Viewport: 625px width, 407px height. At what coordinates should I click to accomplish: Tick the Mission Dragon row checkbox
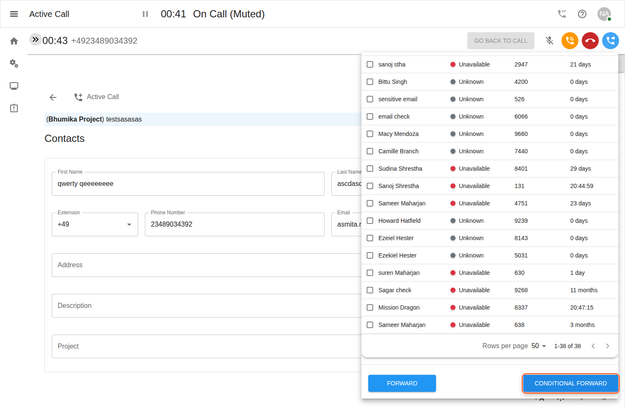pos(370,307)
